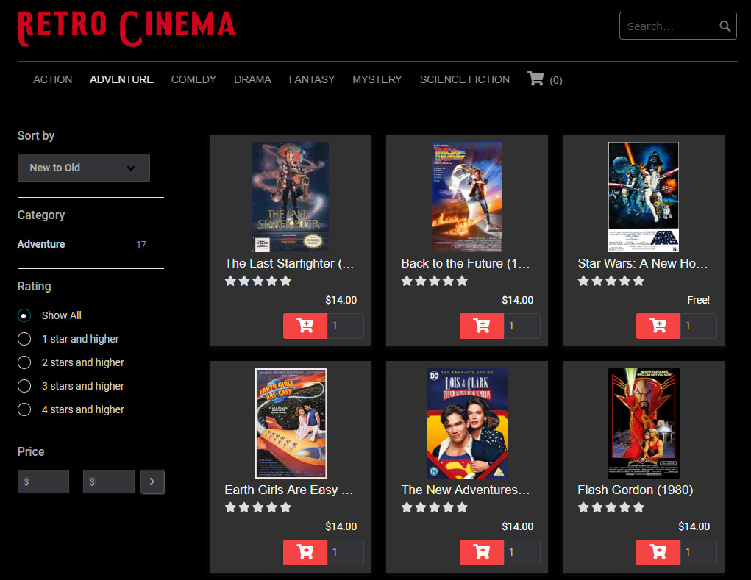Viewport: 751px width, 580px height.
Task: Open the Science Fiction category
Action: (465, 79)
